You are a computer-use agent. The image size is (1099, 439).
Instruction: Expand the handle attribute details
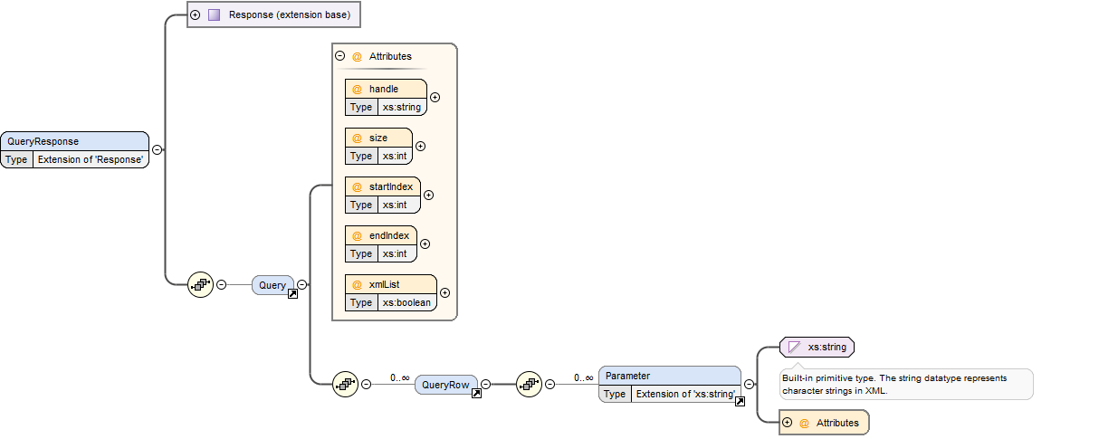pyautogui.click(x=435, y=97)
